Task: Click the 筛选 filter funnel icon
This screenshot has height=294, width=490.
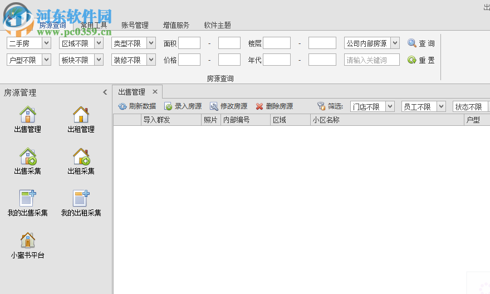Action: [321, 106]
